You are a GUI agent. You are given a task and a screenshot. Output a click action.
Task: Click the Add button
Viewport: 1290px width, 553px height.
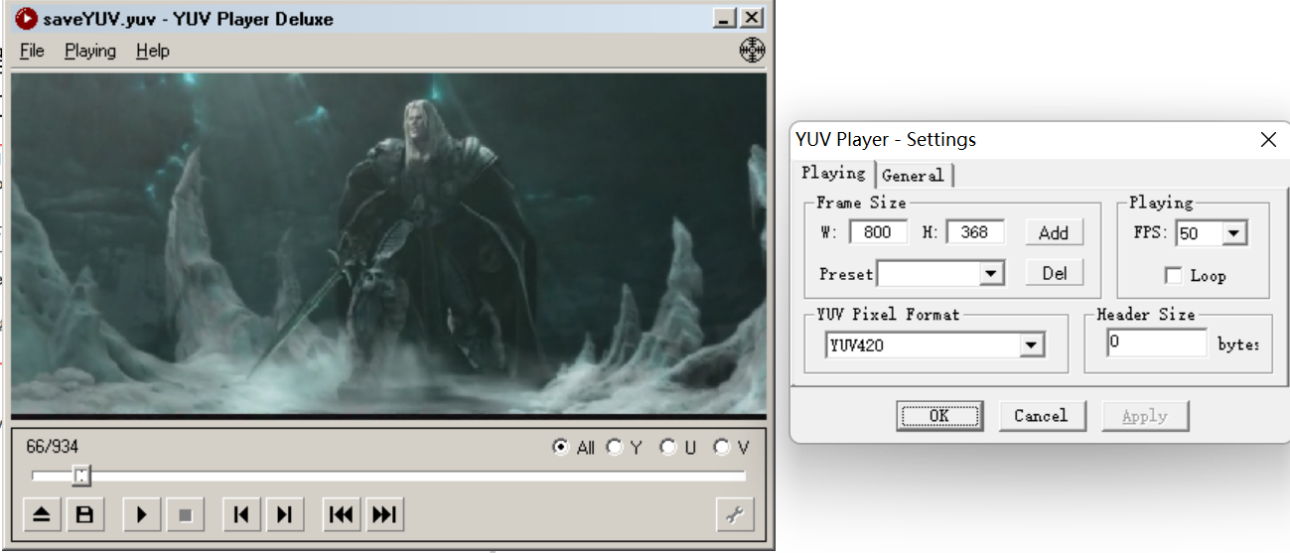pos(1054,232)
